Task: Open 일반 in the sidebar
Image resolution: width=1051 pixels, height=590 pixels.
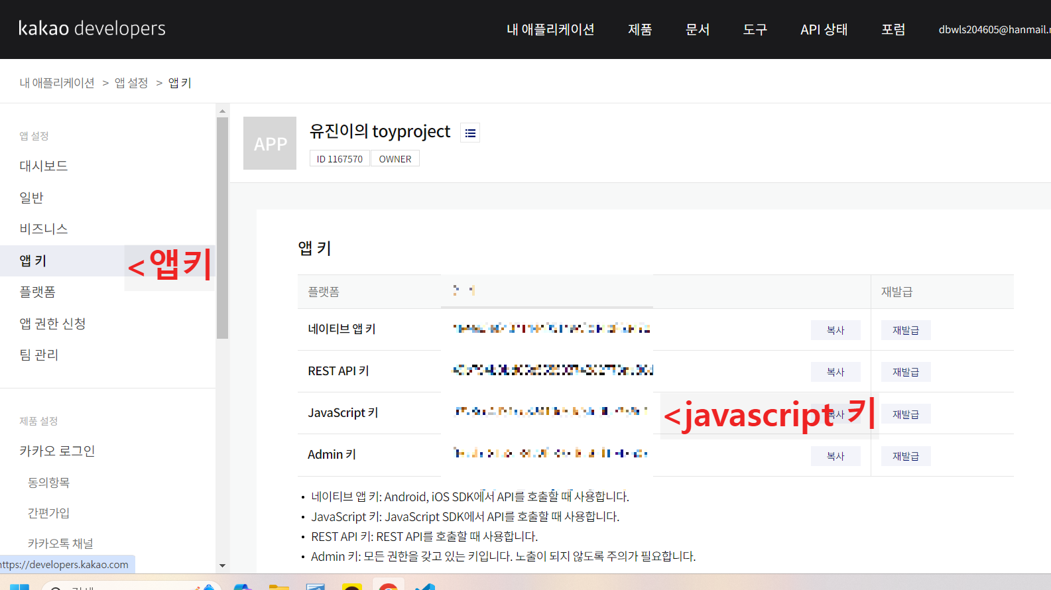Action: [31, 198]
